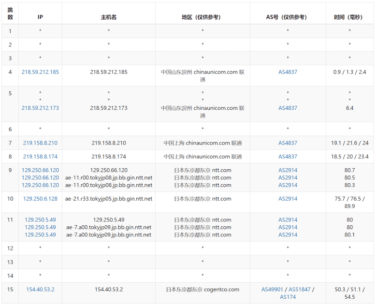Select time value 75.7 / 76.5 / 89.9
This screenshot has height=306, width=377.
coord(349,203)
